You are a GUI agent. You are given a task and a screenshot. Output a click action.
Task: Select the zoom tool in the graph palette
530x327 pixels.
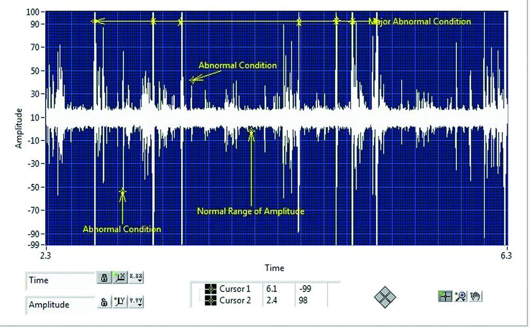pyautogui.click(x=461, y=295)
